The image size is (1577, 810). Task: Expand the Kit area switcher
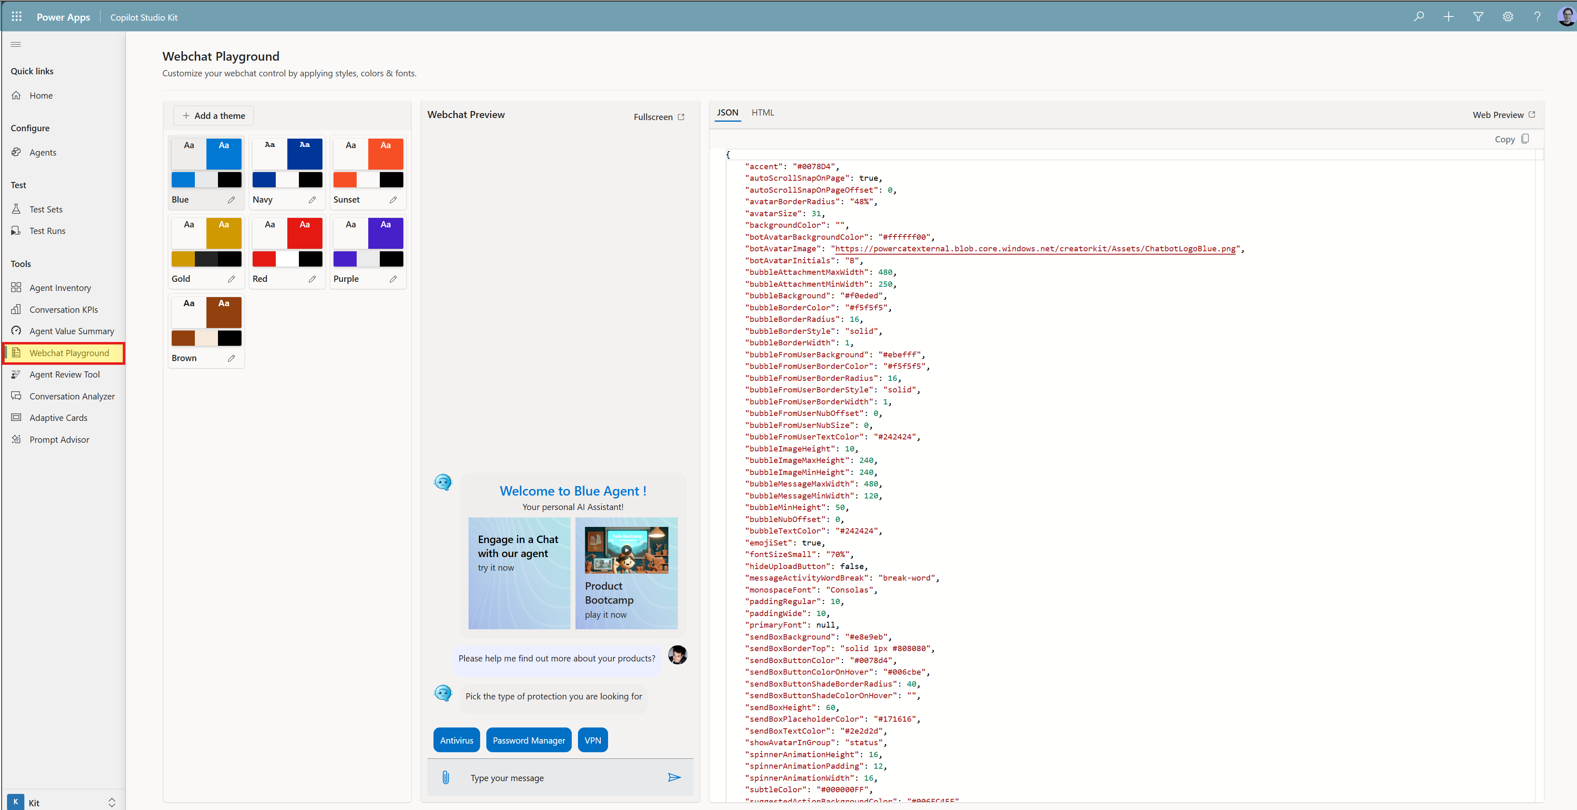pyautogui.click(x=111, y=802)
